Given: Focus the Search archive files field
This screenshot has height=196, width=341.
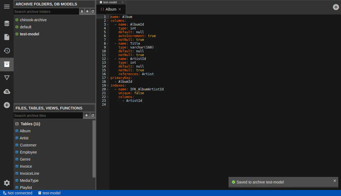Looking at the screenshot, I should pyautogui.click(x=48, y=115).
